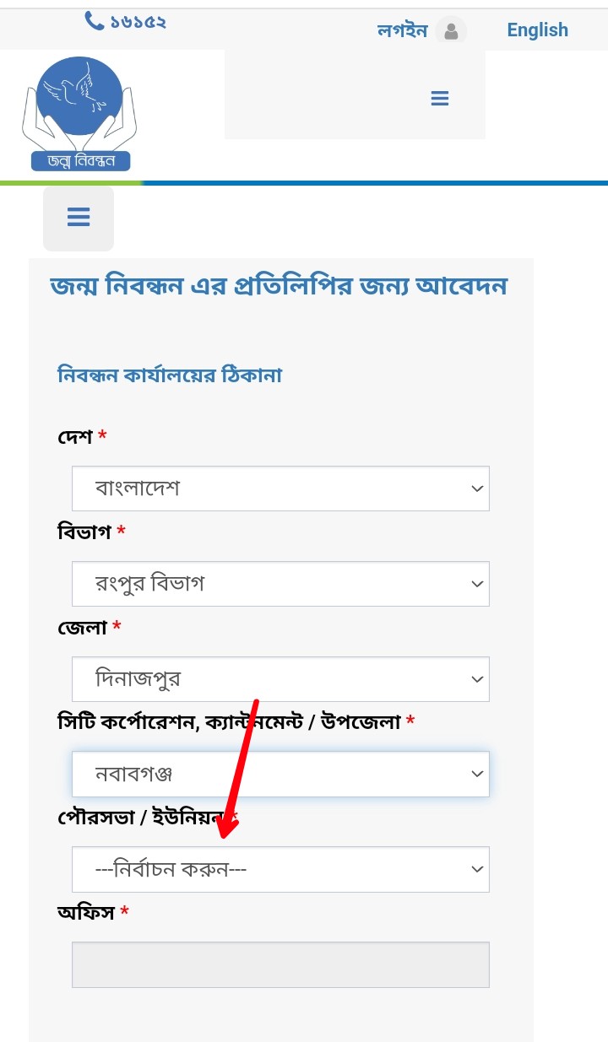Viewport: 608px width, 1042px height.
Task: Click the disabled অফিস input field
Action: (280, 964)
